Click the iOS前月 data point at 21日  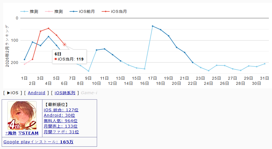pyautogui.click(x=185, y=52)
